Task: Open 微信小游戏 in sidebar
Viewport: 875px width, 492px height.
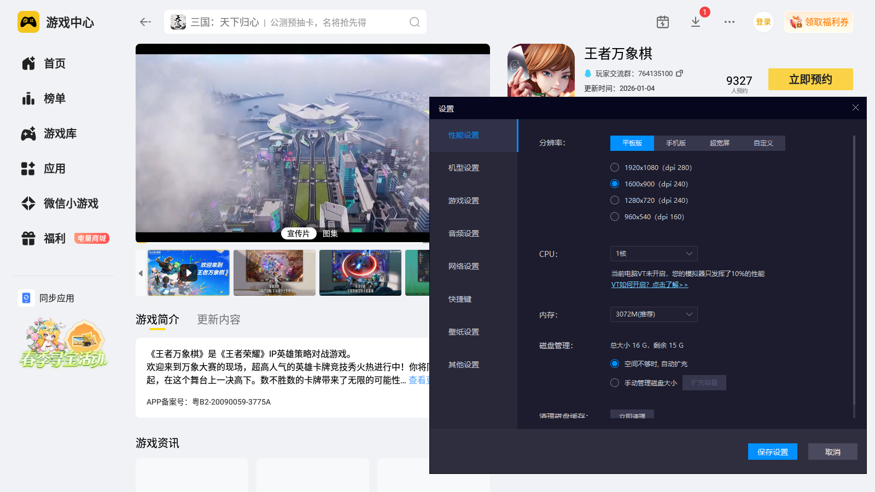Action: [60, 203]
